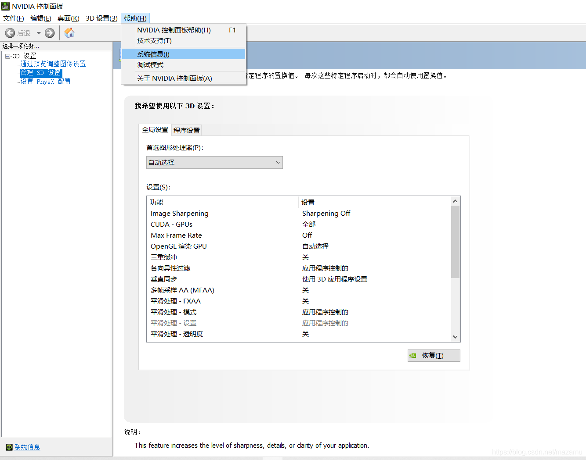Open the back history dropdown arrow
This screenshot has width=586, height=460.
point(39,33)
